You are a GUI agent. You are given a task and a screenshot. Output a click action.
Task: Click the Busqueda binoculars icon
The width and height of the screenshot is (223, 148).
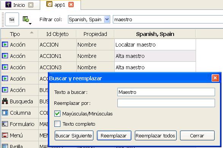tap(5, 101)
